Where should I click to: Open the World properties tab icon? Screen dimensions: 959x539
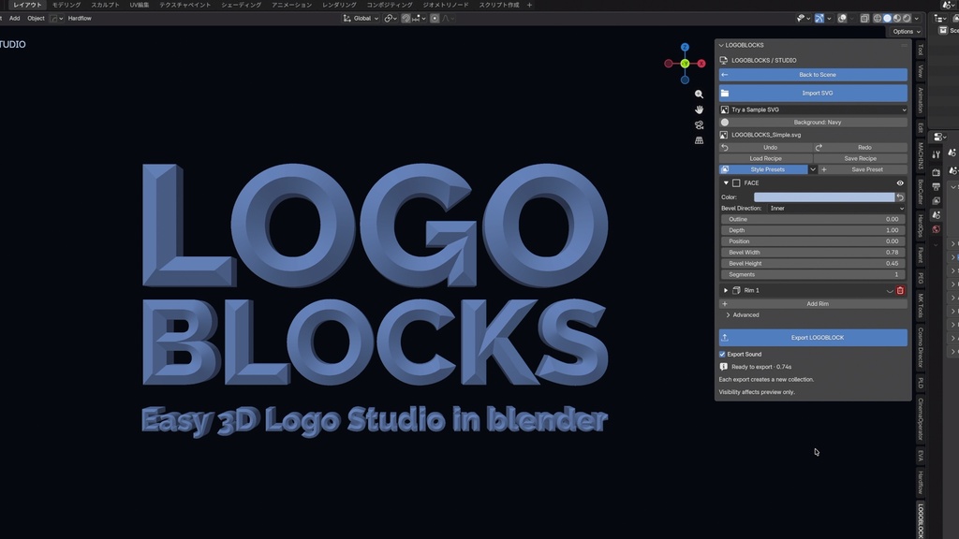click(x=937, y=229)
